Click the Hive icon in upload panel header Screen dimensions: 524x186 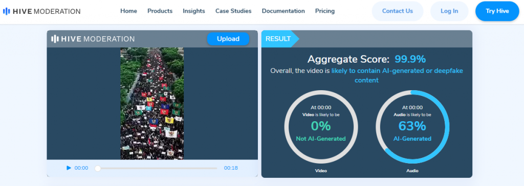point(55,39)
